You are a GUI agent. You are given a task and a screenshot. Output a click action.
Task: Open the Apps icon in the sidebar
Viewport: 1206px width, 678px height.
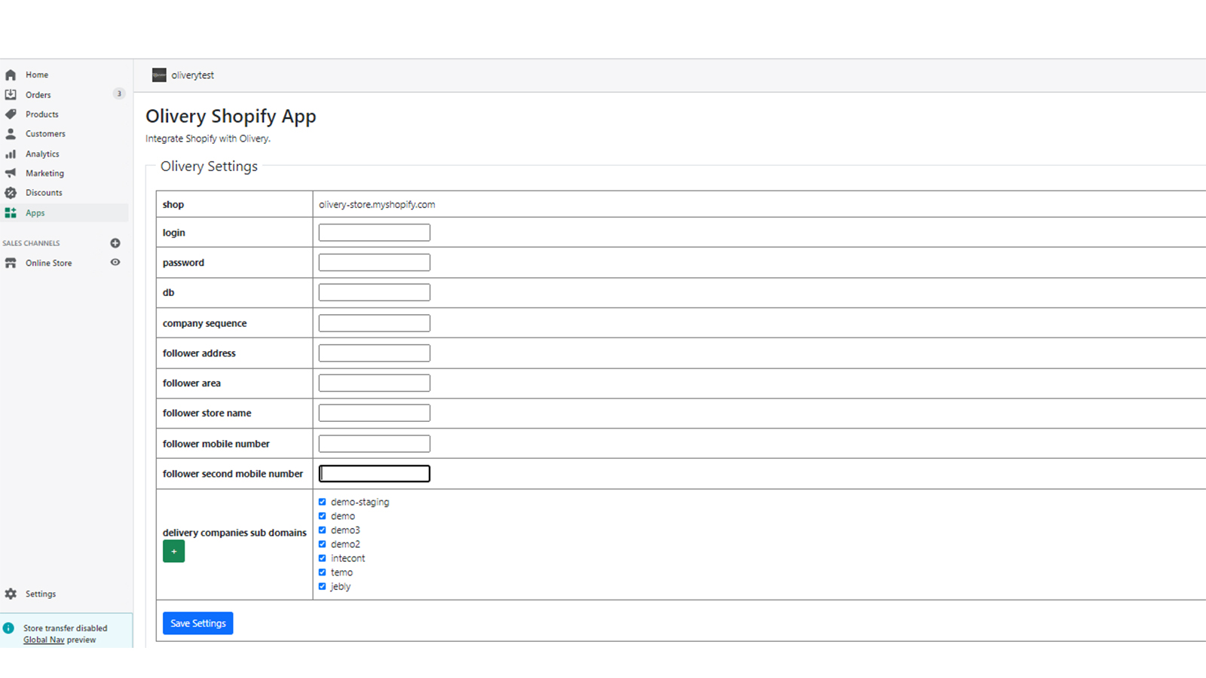11,212
